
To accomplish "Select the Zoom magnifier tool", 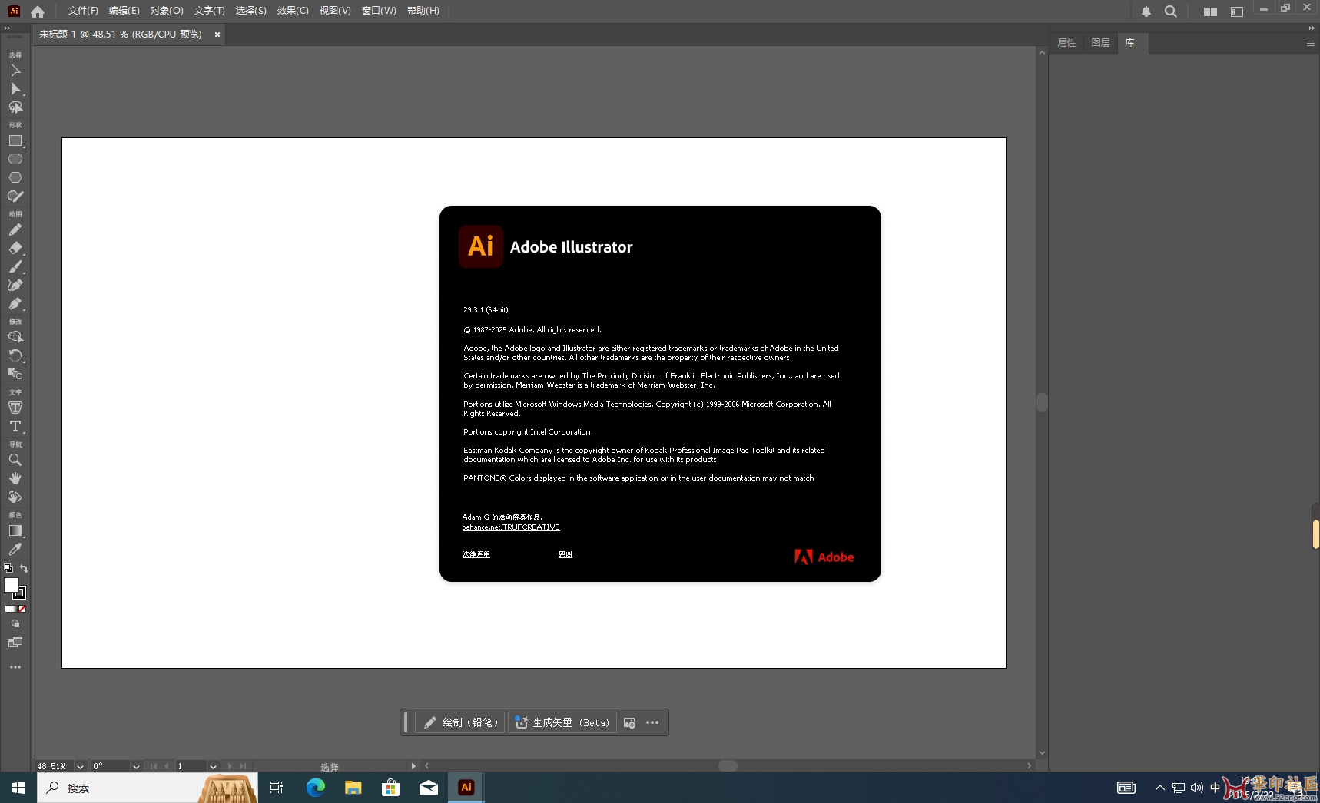I will [15, 460].
